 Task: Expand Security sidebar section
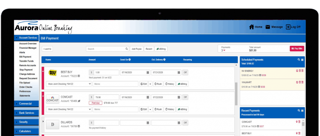coord(26,122)
